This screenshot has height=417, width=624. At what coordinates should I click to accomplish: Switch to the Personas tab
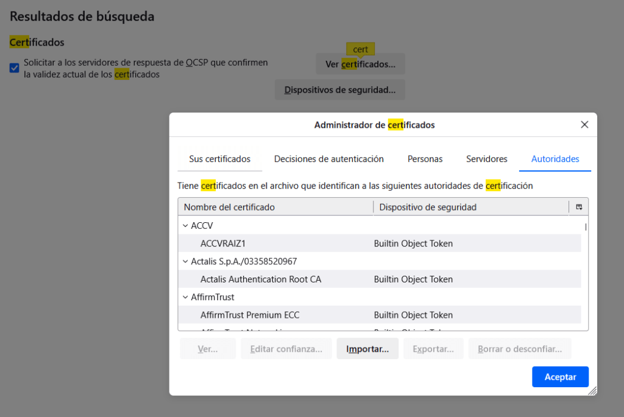tap(425, 159)
